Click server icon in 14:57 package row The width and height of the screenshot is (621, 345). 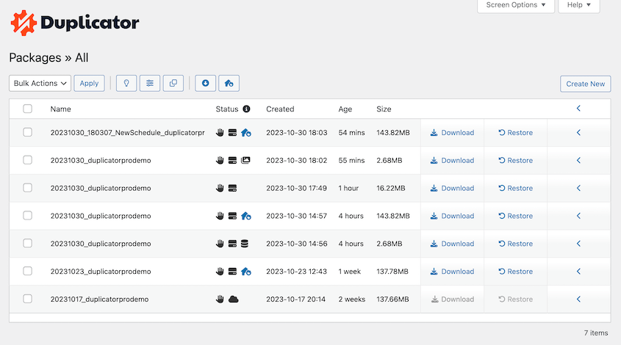(x=232, y=216)
